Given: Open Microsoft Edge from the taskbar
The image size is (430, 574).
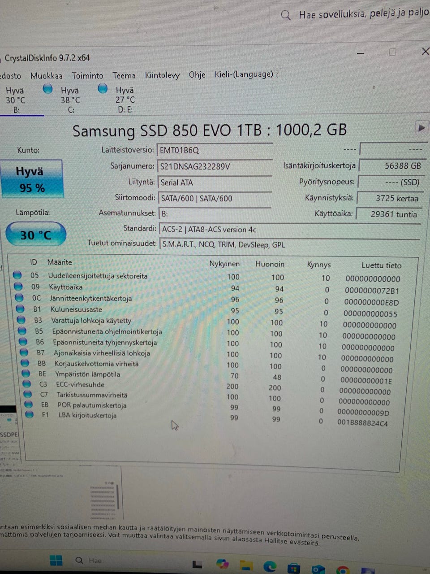Looking at the screenshot, I should 269,567.
